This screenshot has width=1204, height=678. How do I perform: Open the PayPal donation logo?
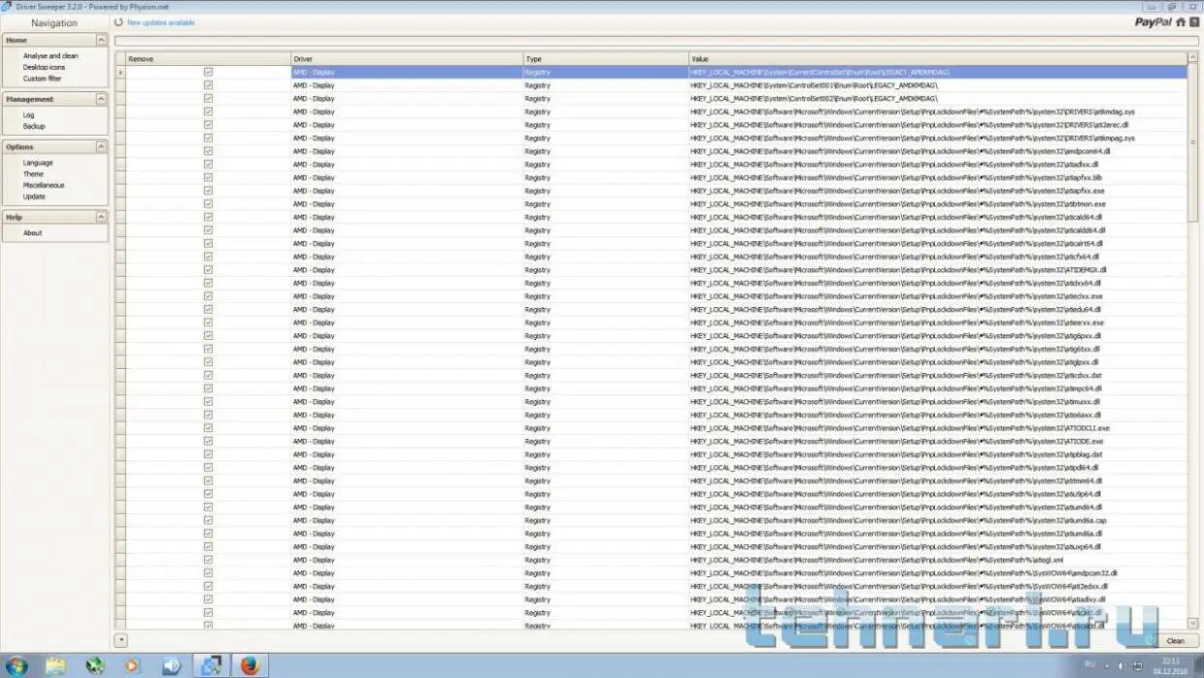click(x=1153, y=22)
